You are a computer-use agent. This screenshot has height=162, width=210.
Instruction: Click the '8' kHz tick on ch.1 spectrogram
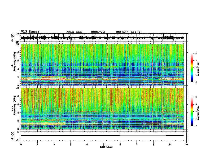[x=19, y=52]
